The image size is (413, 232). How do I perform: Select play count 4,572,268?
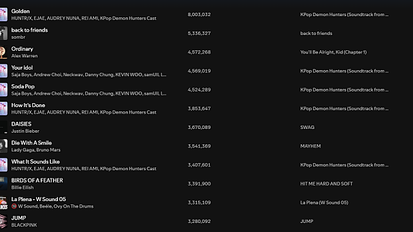tap(199, 52)
